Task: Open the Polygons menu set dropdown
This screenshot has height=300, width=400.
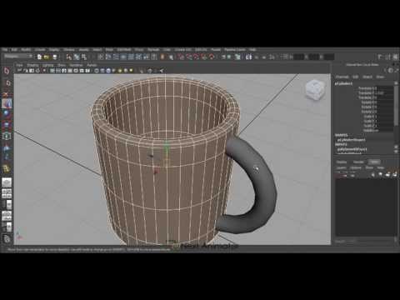Action: [x=17, y=57]
